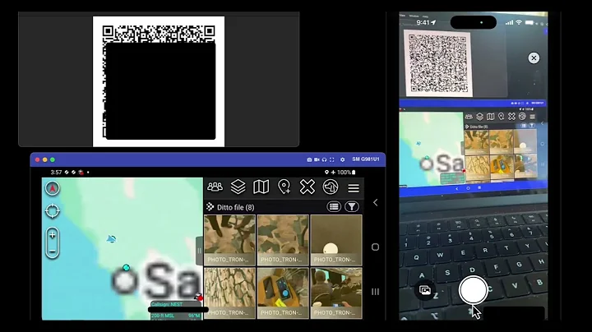Open second PHOTO_TRON camouflage pattern thumbnail
Viewport: 592px width, 332px height.
[x=283, y=240]
